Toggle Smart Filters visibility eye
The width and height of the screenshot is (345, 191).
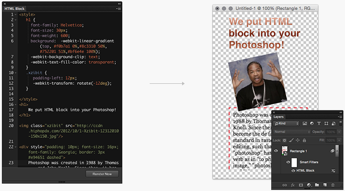tap(288, 162)
